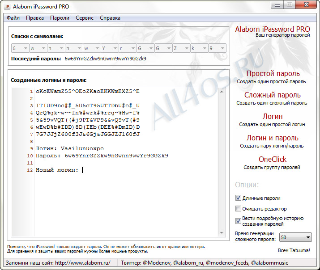Expand the symbol list showing r
Viewport: 320px width, 270px height.
[x=128, y=48]
